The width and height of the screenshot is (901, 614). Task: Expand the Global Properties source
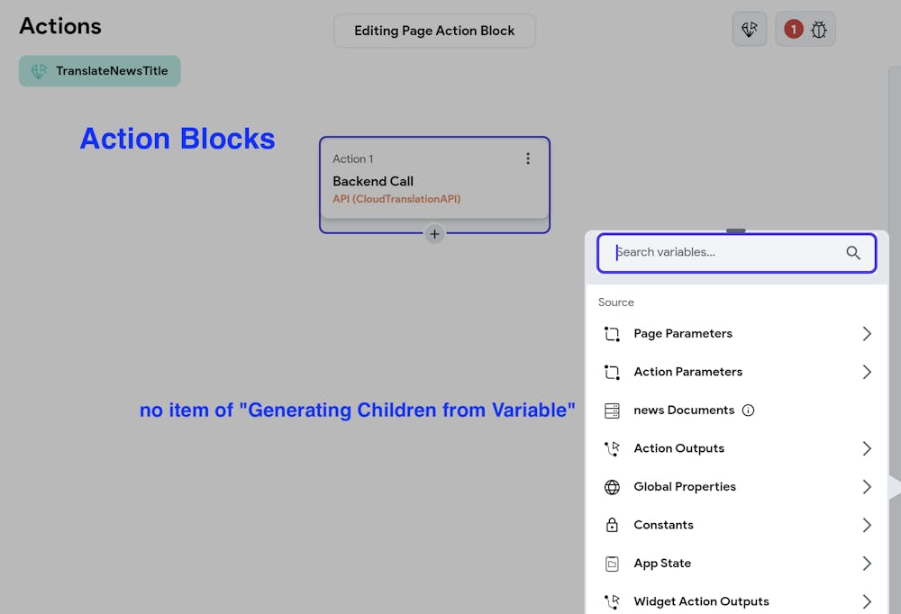coord(866,486)
